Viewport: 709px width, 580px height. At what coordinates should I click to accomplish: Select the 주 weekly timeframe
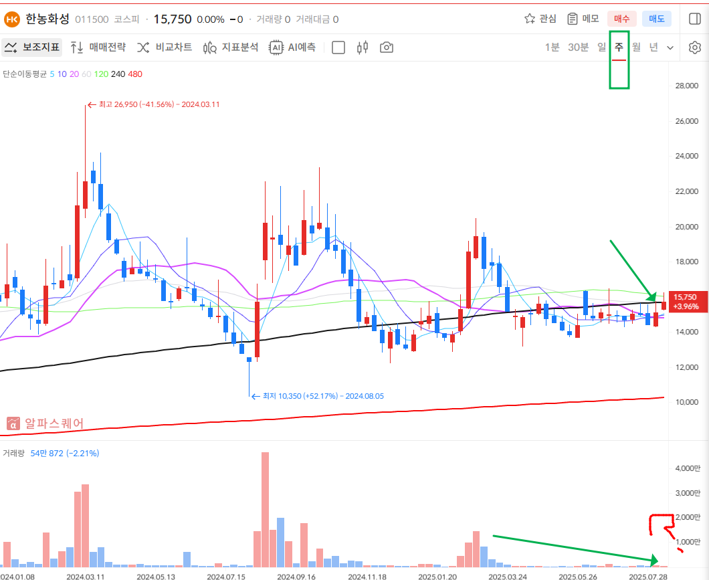click(619, 47)
